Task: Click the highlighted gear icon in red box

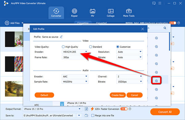Action: 156,81
